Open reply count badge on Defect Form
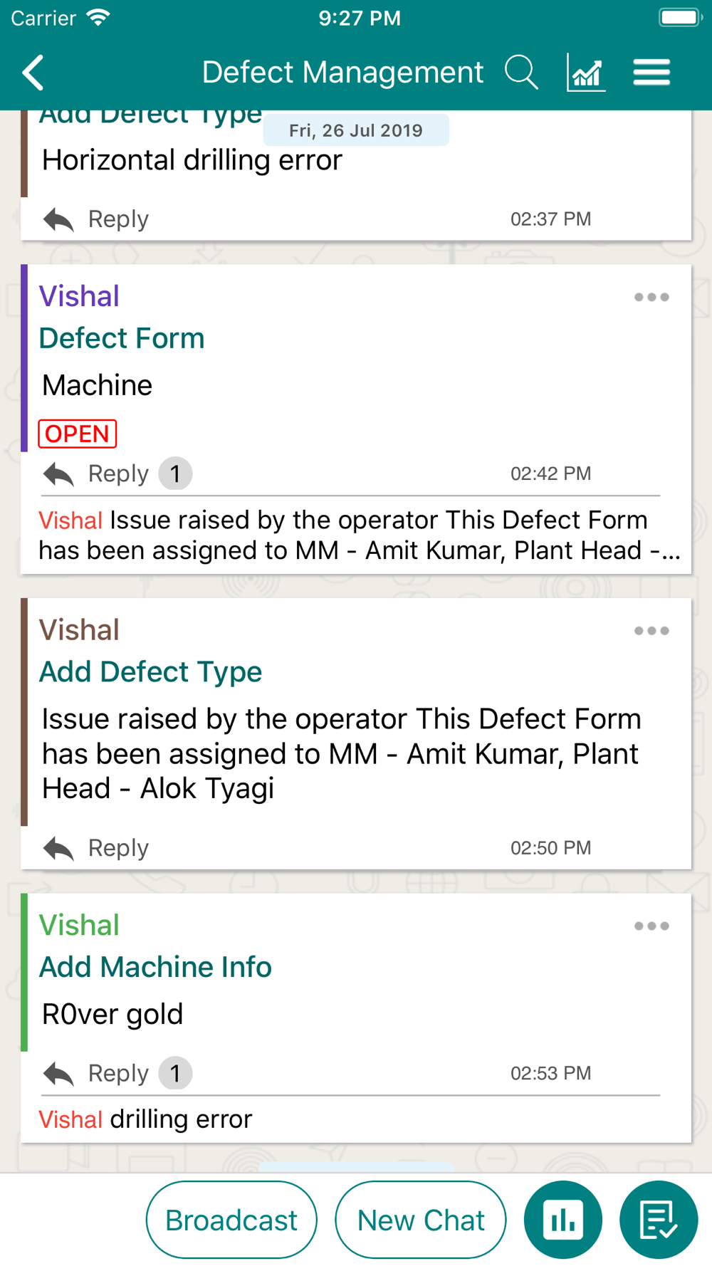Screen dimensions: 712x1266 (x=175, y=474)
